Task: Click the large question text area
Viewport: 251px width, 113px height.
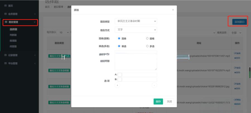Action: pyautogui.click(x=136, y=62)
